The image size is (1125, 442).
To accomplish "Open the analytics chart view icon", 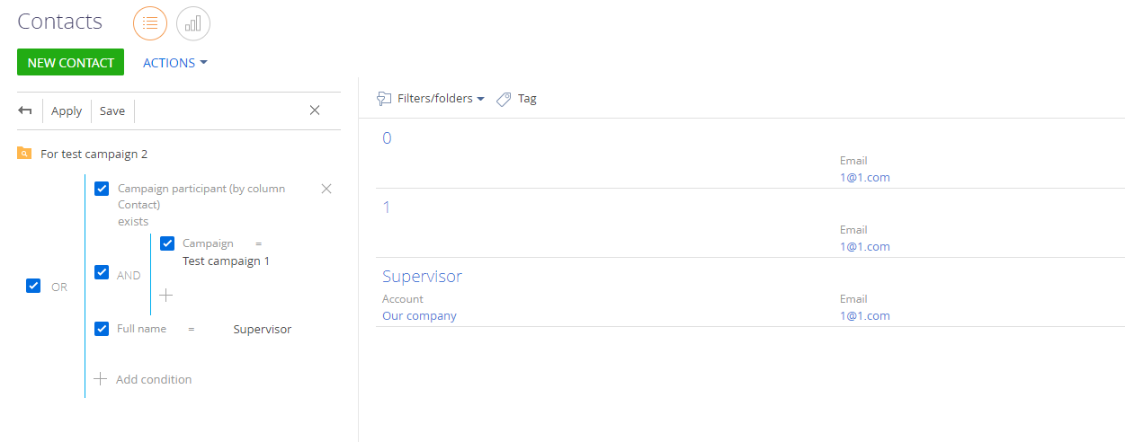I will [x=193, y=23].
